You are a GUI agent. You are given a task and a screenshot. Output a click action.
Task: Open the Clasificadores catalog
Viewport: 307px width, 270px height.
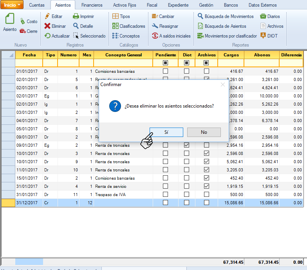[116, 26]
